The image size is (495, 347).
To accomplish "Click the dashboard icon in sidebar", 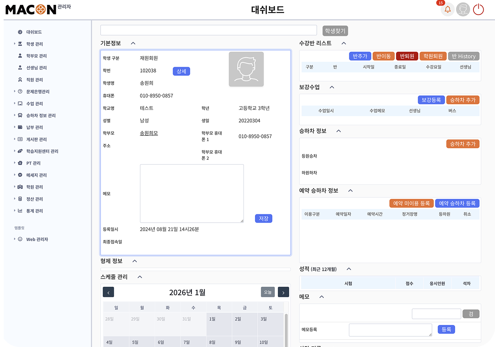I will point(20,32).
